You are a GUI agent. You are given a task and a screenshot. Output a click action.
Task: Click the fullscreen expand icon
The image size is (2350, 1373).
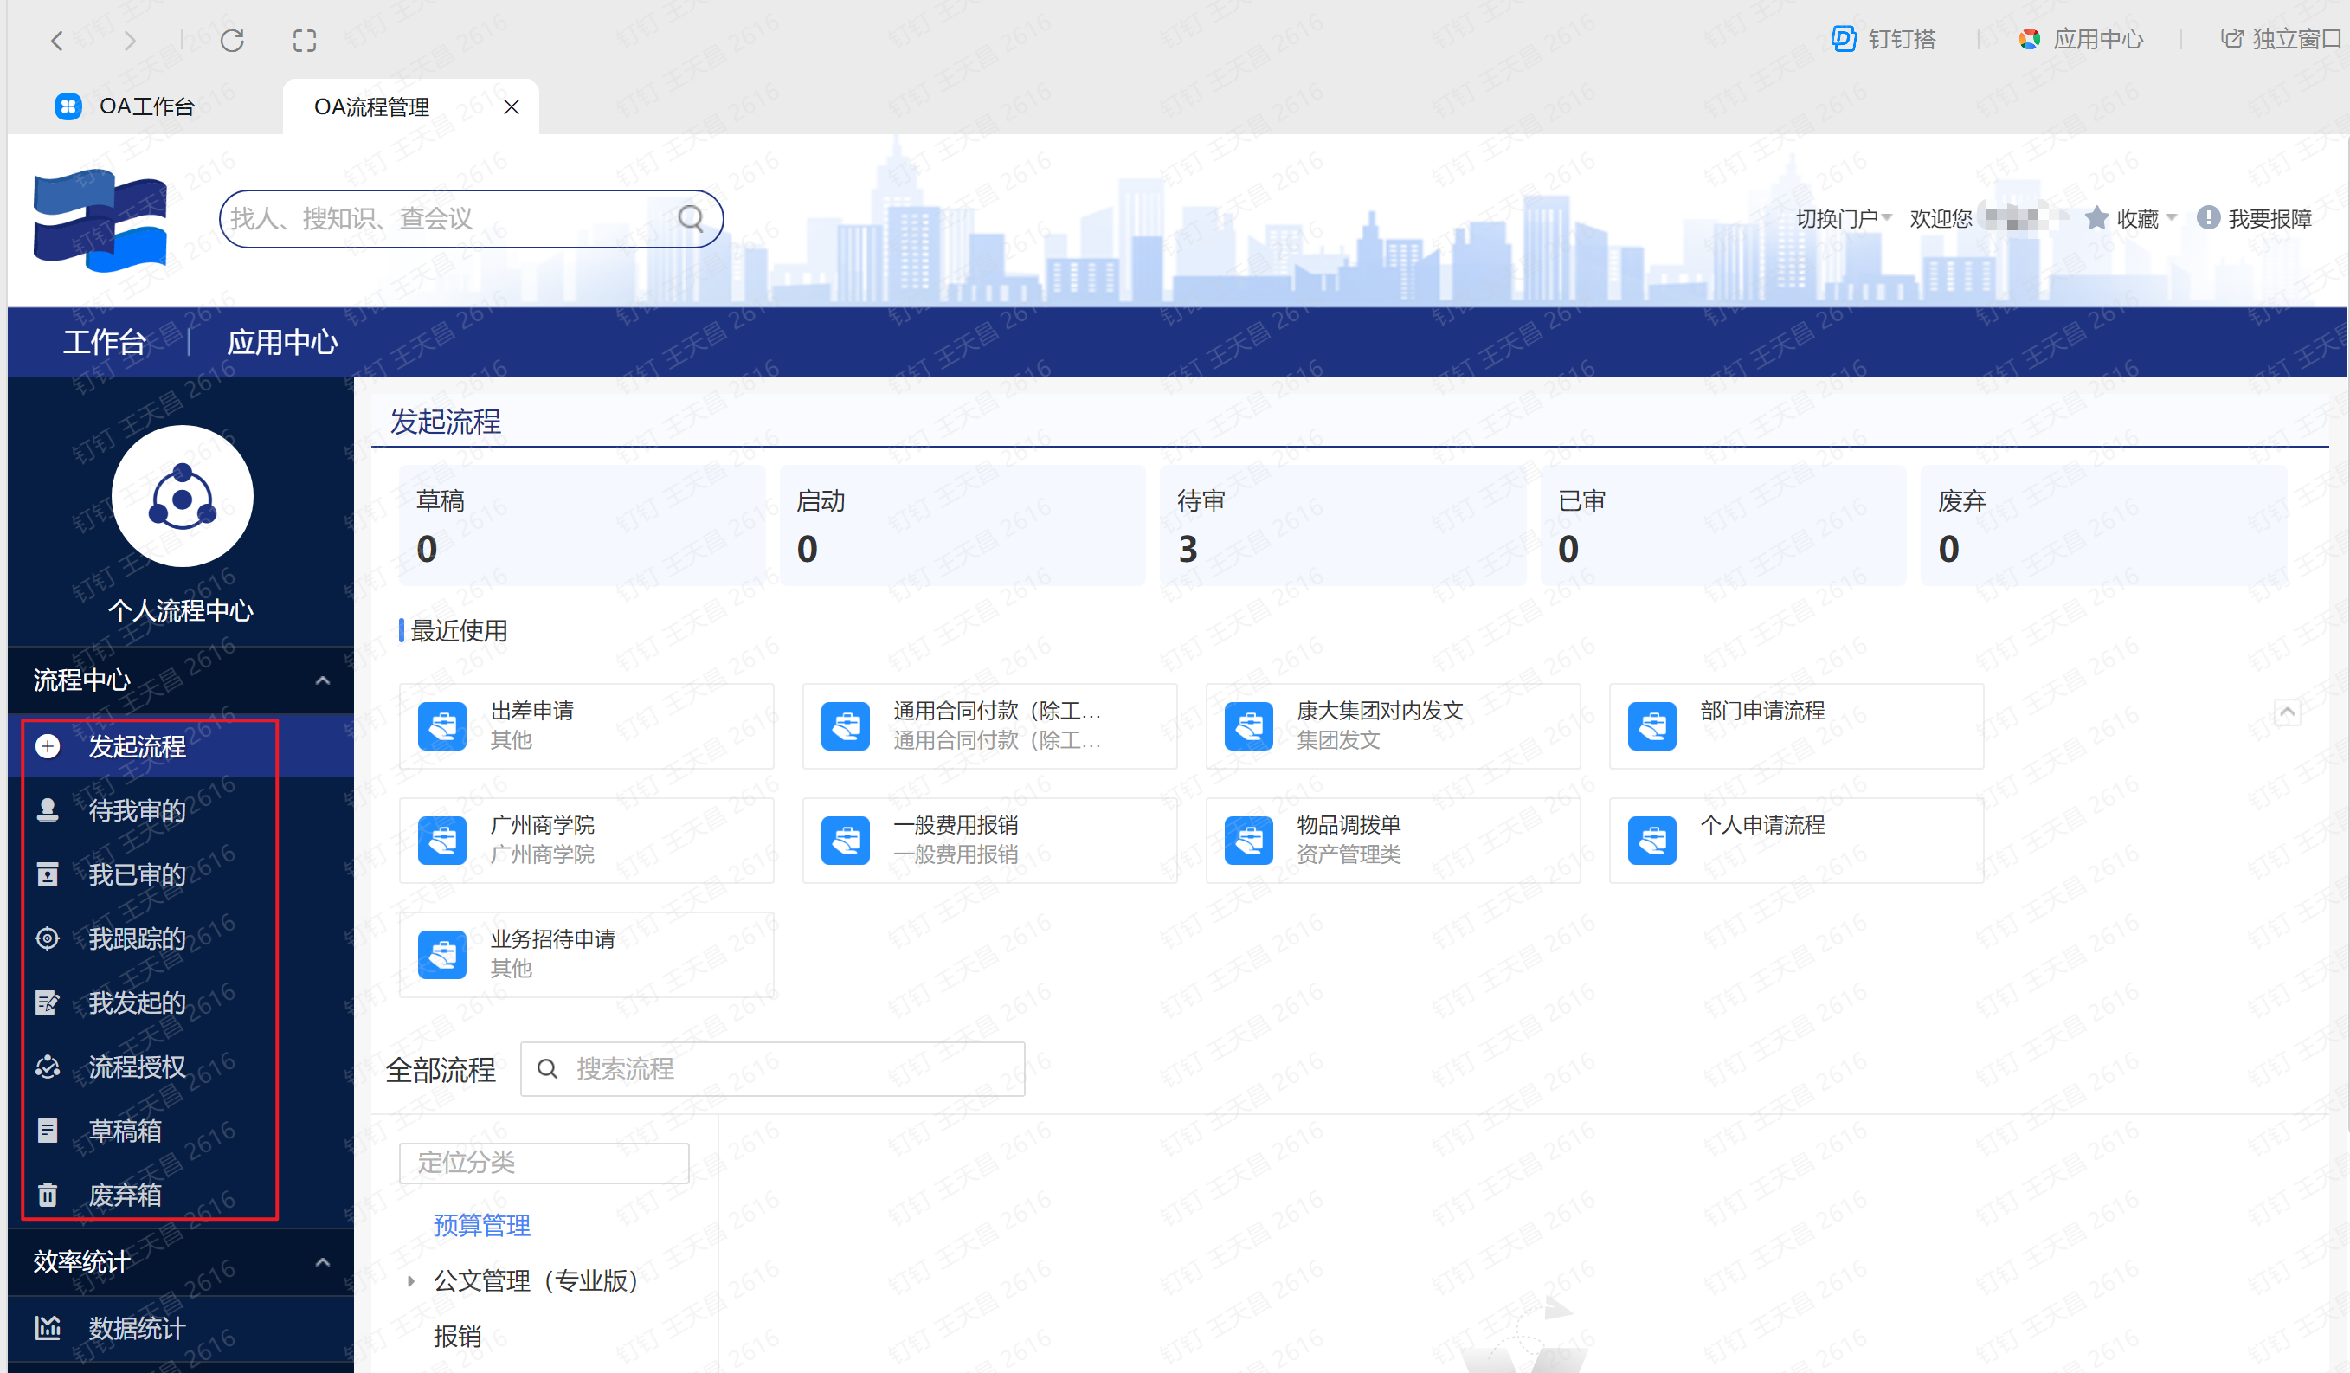pyautogui.click(x=304, y=40)
